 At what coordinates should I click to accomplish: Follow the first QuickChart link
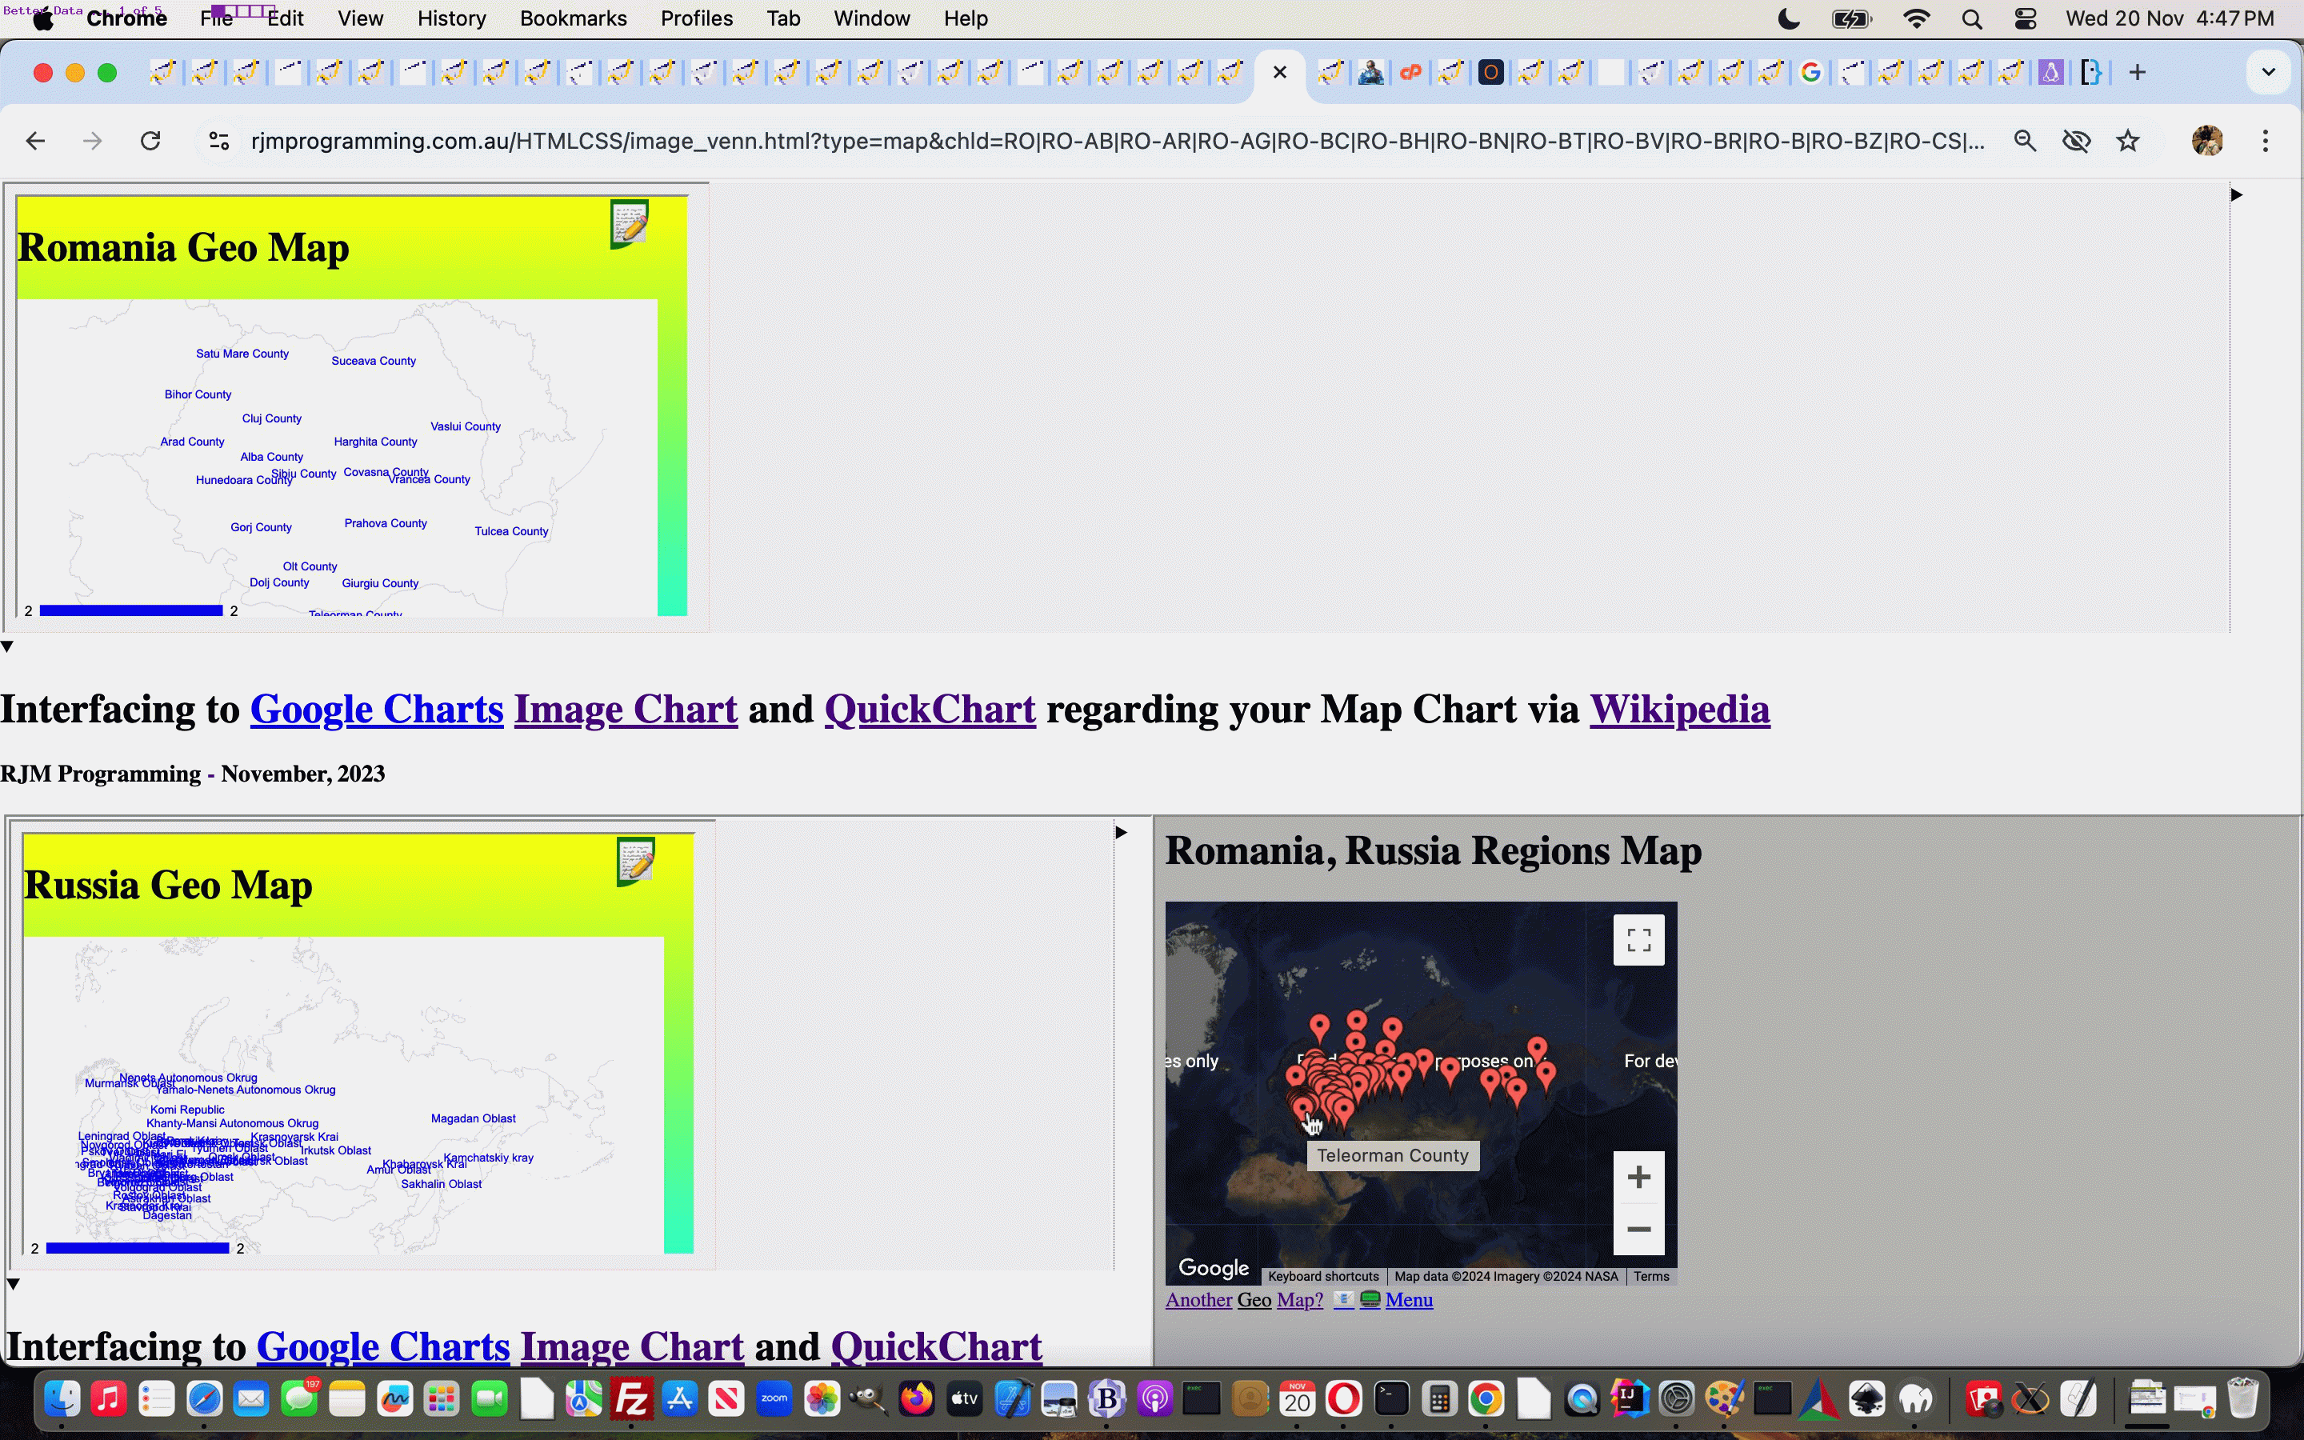click(x=930, y=710)
